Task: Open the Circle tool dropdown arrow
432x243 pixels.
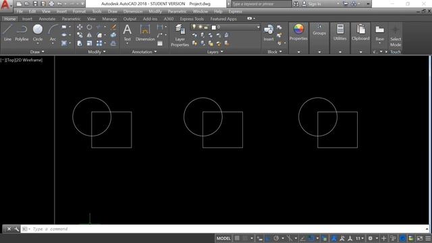Action: point(38,44)
